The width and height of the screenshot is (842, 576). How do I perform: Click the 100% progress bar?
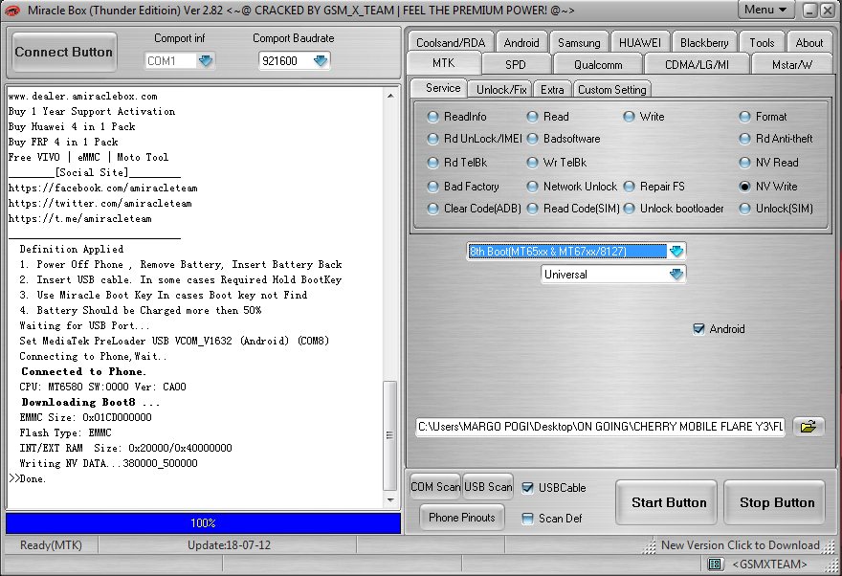(x=203, y=522)
